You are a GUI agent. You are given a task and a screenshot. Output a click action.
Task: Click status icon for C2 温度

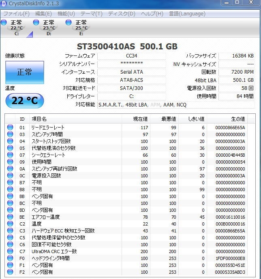[x=10, y=224]
